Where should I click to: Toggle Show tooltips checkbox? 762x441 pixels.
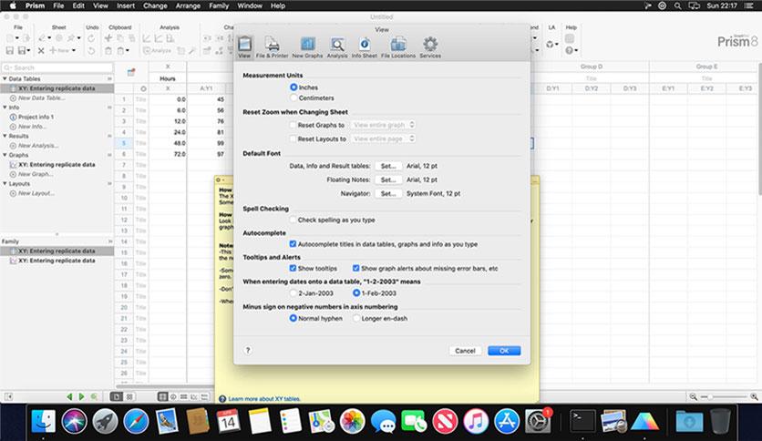(293, 268)
